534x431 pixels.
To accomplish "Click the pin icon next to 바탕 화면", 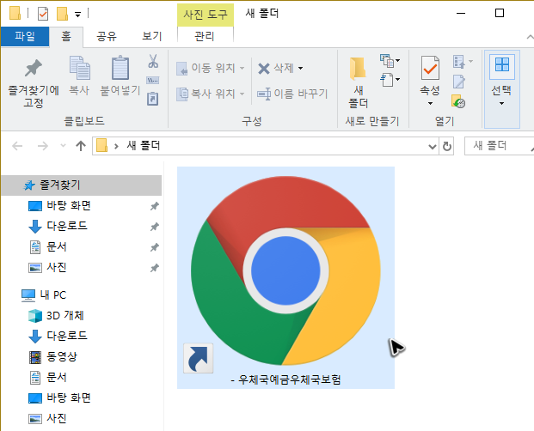I will pos(154,206).
